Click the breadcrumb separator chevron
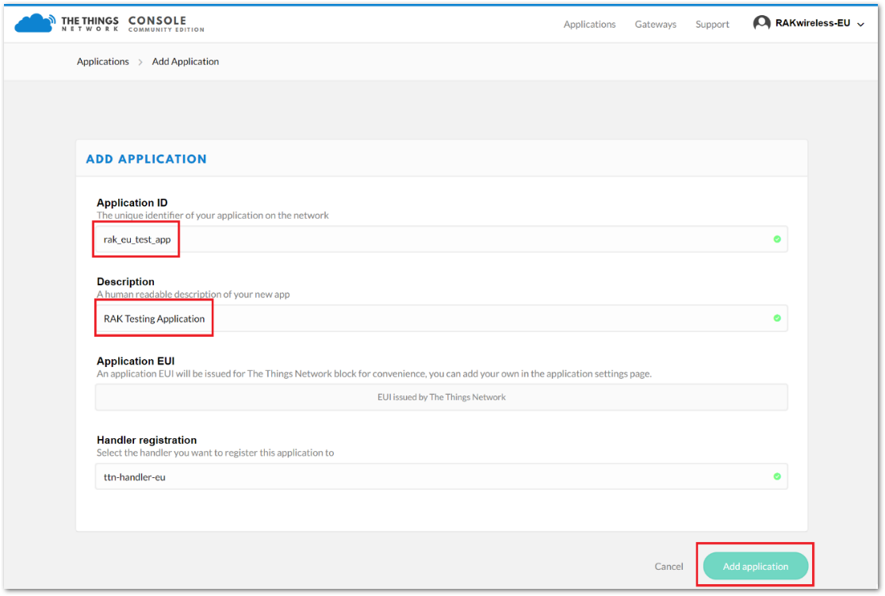The image size is (885, 596). coord(140,62)
